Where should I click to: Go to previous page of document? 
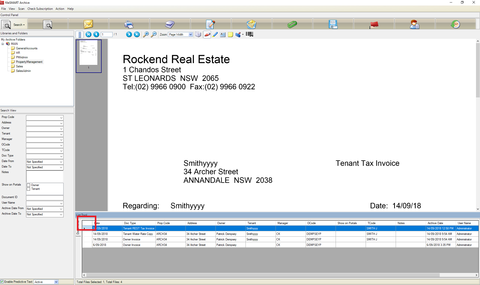tap(96, 35)
